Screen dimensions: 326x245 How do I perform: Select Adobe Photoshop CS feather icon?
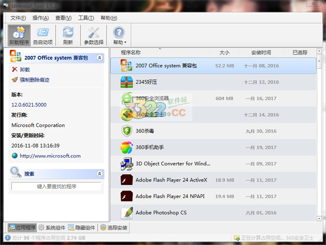[x=127, y=213]
